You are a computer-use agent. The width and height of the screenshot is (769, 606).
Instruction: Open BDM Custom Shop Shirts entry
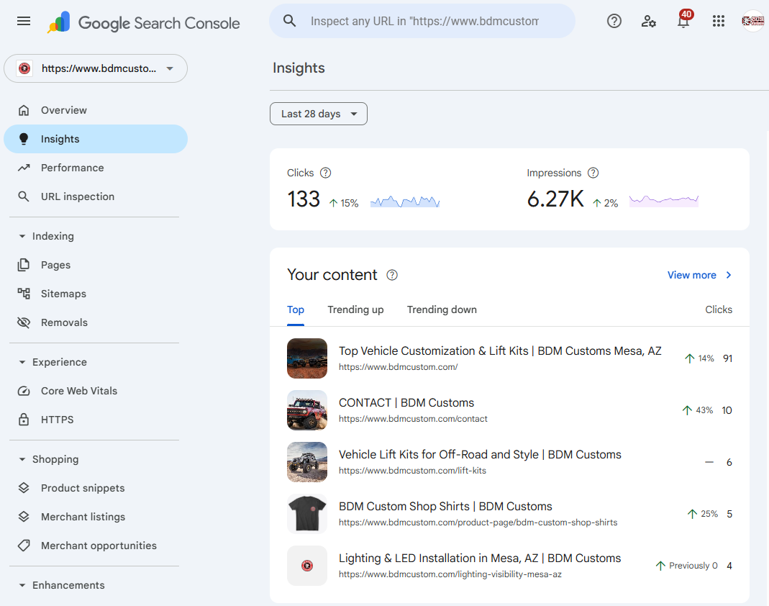[509, 514]
